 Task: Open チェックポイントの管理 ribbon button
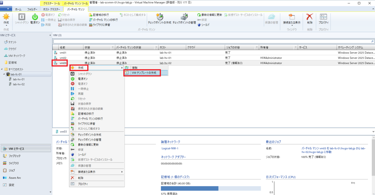pos(184,19)
